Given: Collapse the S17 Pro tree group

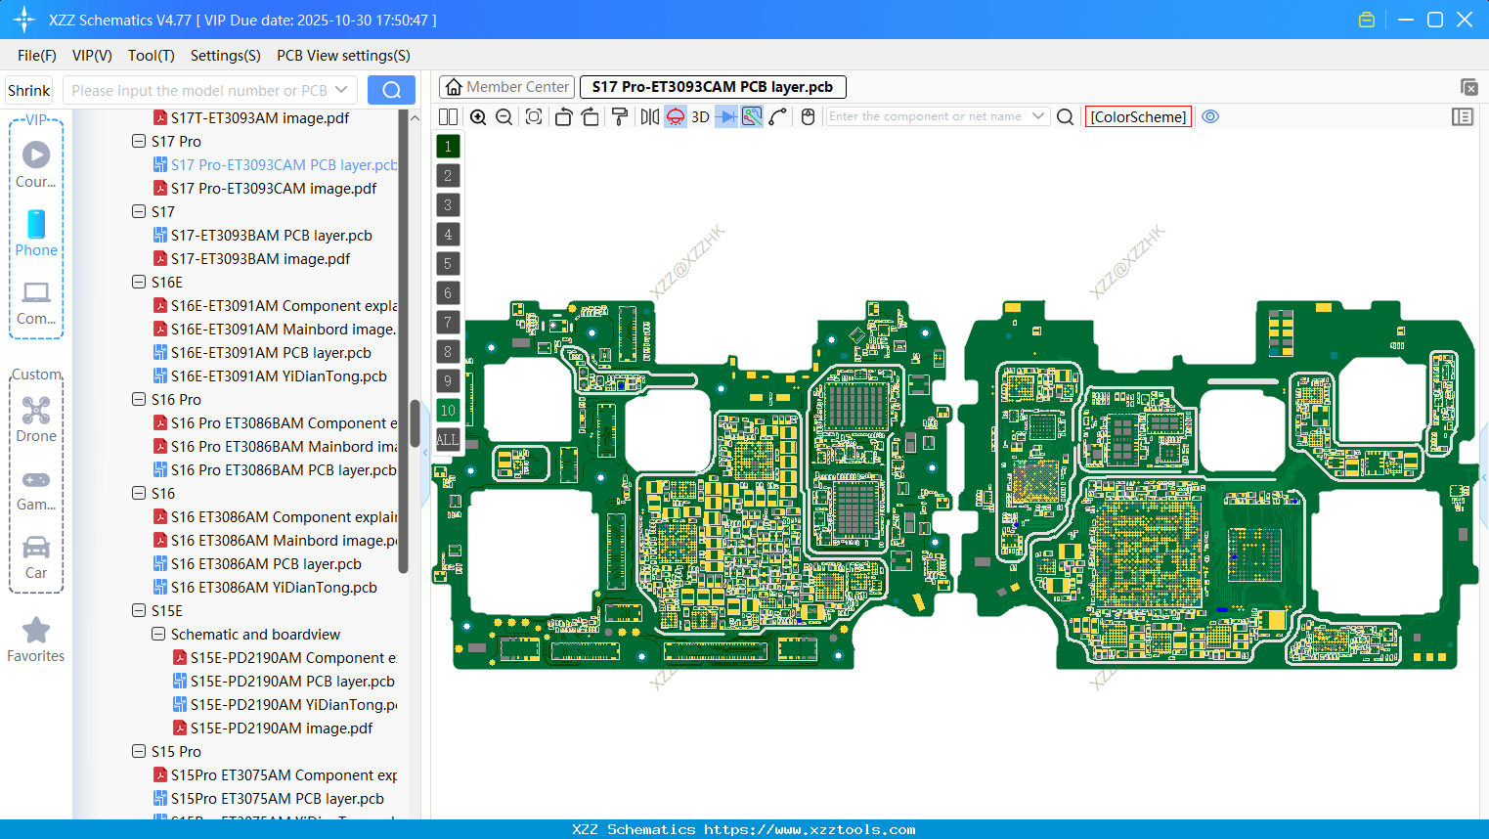Looking at the screenshot, I should point(138,141).
